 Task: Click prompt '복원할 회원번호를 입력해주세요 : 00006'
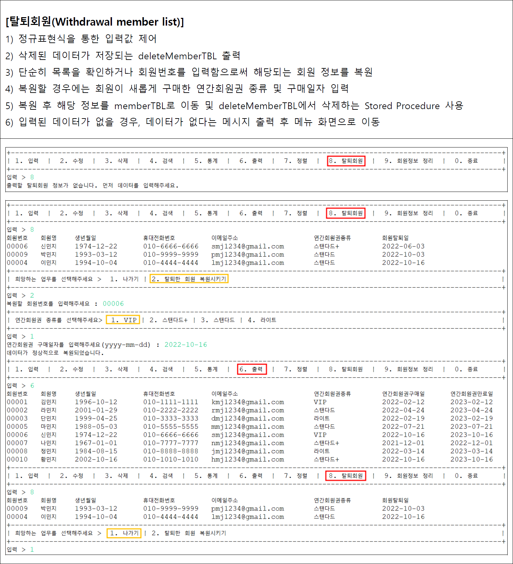point(66,304)
